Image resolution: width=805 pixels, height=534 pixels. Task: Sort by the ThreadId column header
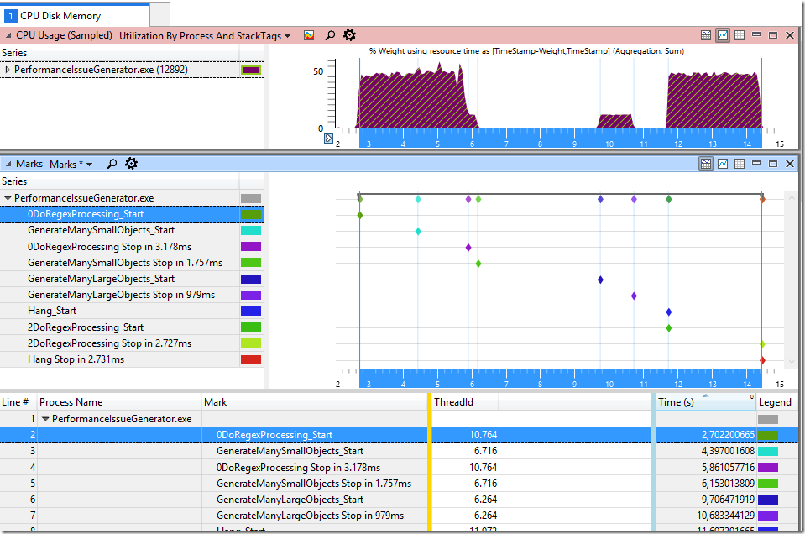tap(465, 402)
